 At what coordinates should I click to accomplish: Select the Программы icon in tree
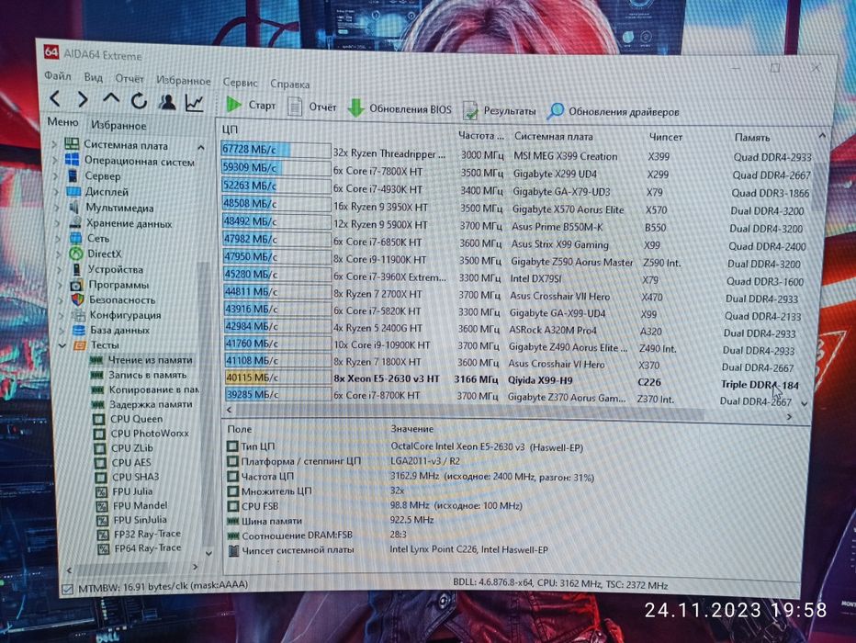[76, 285]
